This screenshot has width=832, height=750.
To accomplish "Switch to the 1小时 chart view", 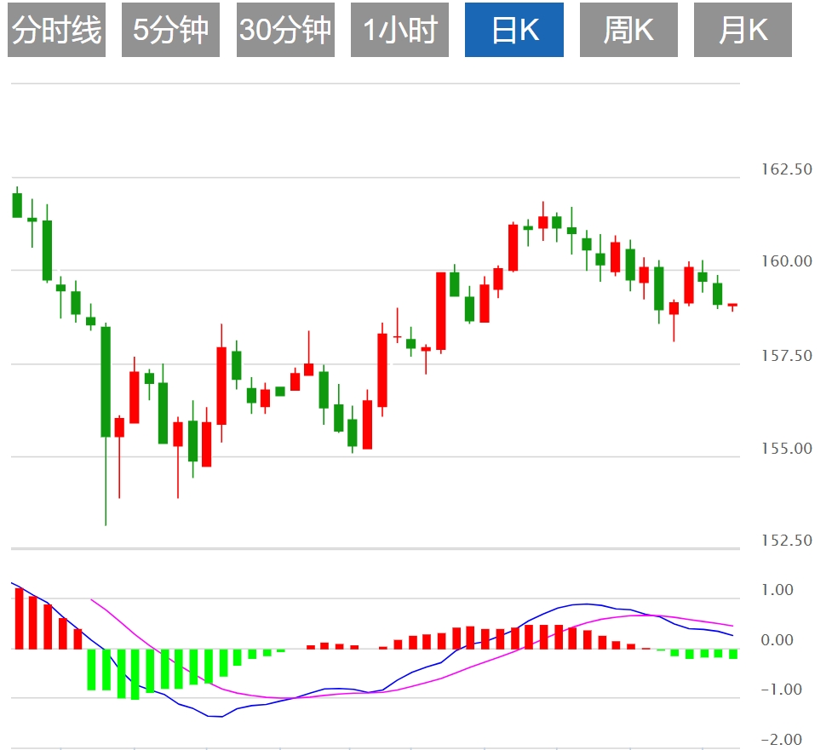I will point(399,31).
